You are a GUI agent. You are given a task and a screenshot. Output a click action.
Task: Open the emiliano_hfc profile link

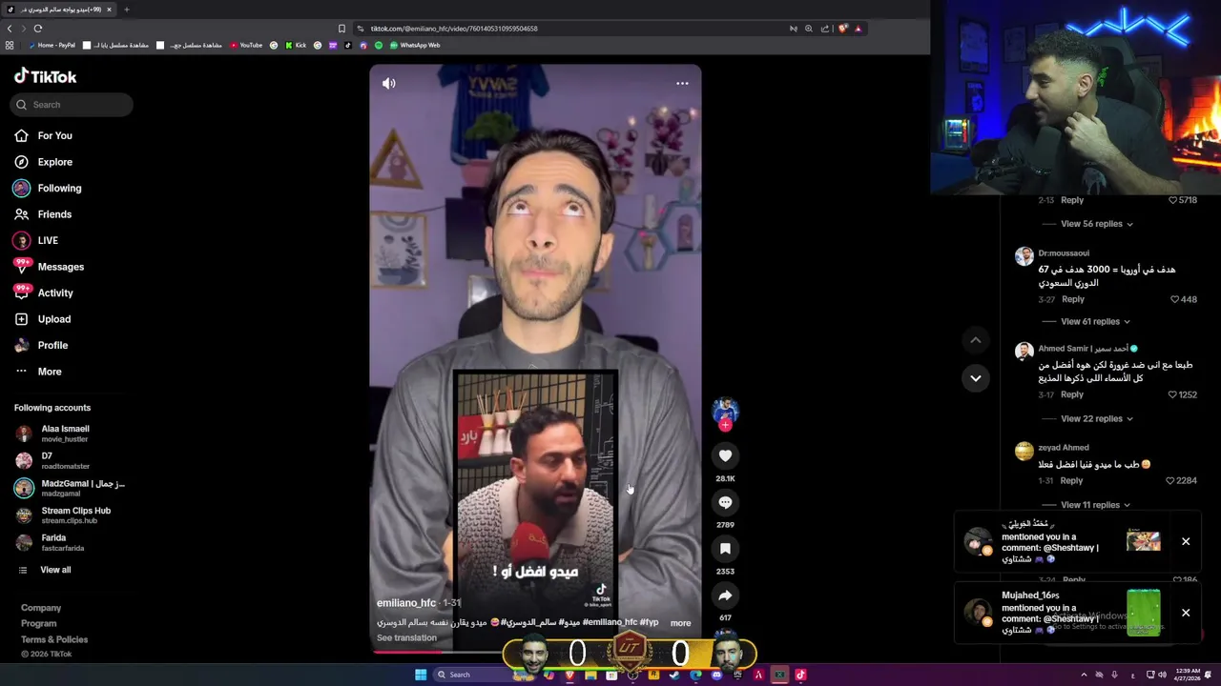point(406,603)
